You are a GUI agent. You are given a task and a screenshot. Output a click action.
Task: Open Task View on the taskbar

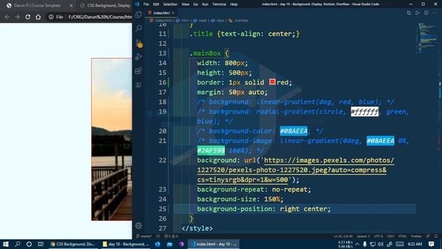[41, 244]
